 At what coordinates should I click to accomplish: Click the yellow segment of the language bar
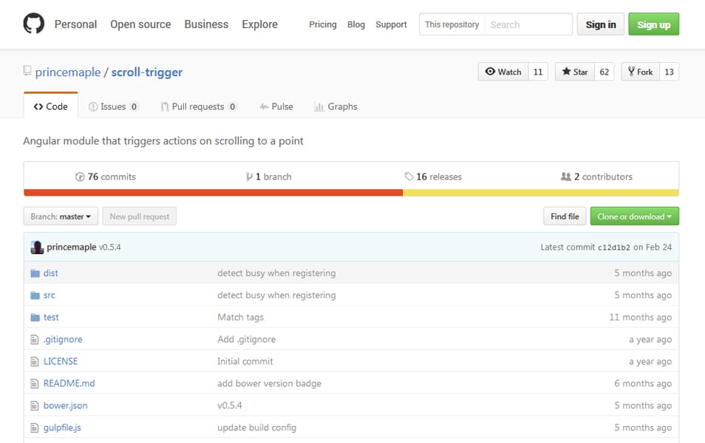541,193
